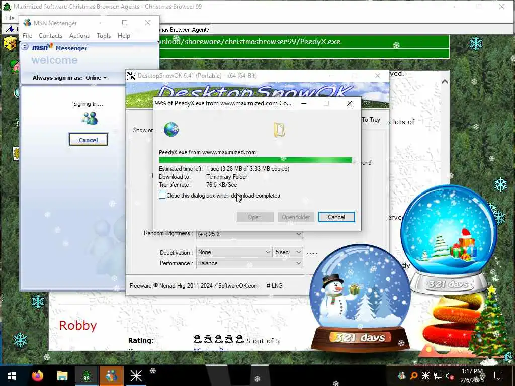Click the MSN tray icon
Viewport: 515px width, 386px height.
point(402,376)
